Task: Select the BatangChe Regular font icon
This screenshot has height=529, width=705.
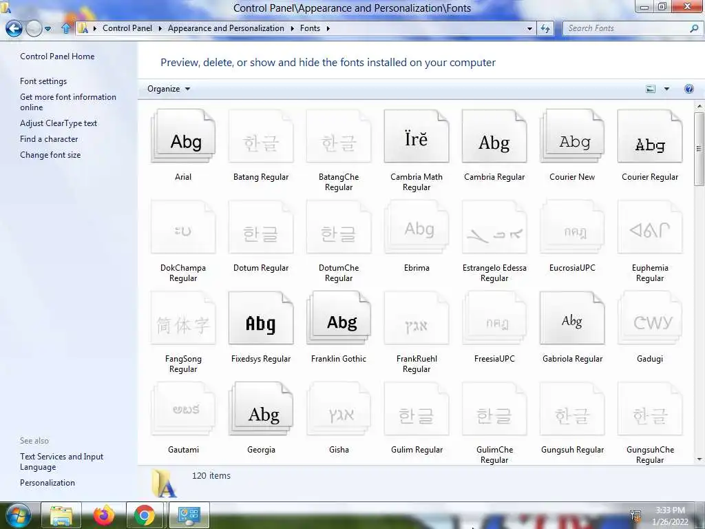Action: click(339, 136)
